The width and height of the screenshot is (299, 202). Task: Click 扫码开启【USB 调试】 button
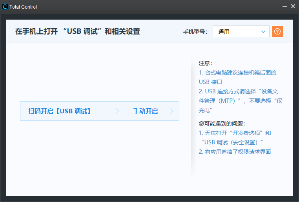73,111
